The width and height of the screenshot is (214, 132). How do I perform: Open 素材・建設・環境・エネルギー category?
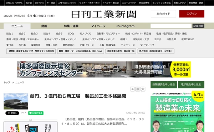(22, 39)
